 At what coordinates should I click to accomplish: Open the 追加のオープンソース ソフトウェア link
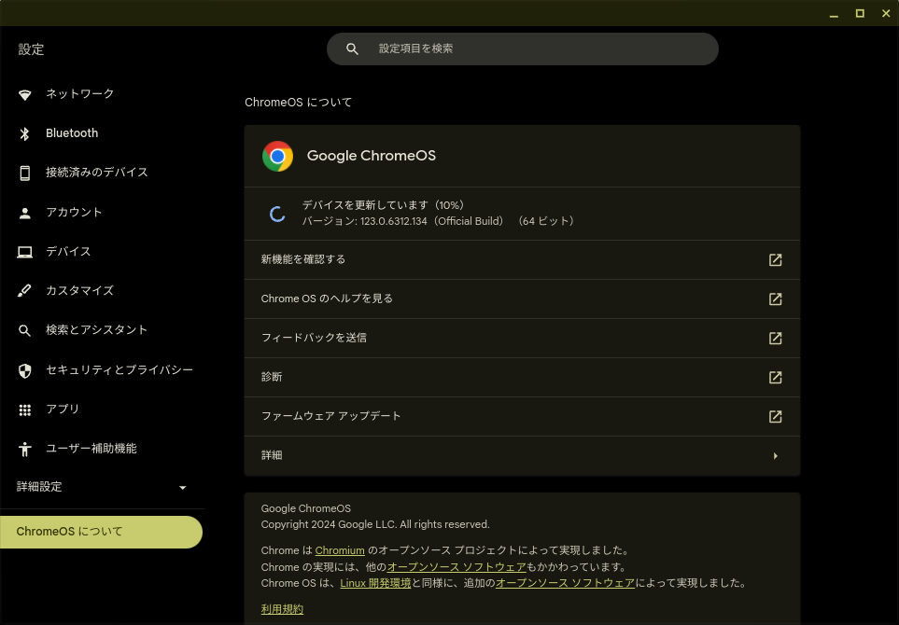565,583
